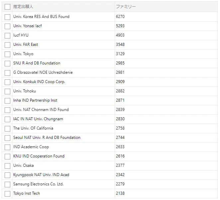Check the box next to Iucf HYU

pos(7,36)
